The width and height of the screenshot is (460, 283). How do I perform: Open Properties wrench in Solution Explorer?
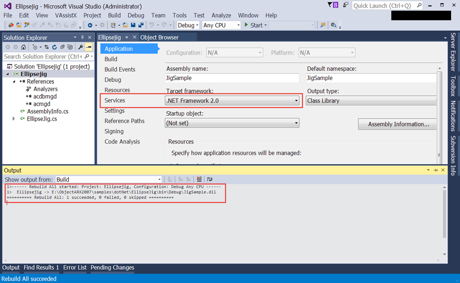[80, 47]
